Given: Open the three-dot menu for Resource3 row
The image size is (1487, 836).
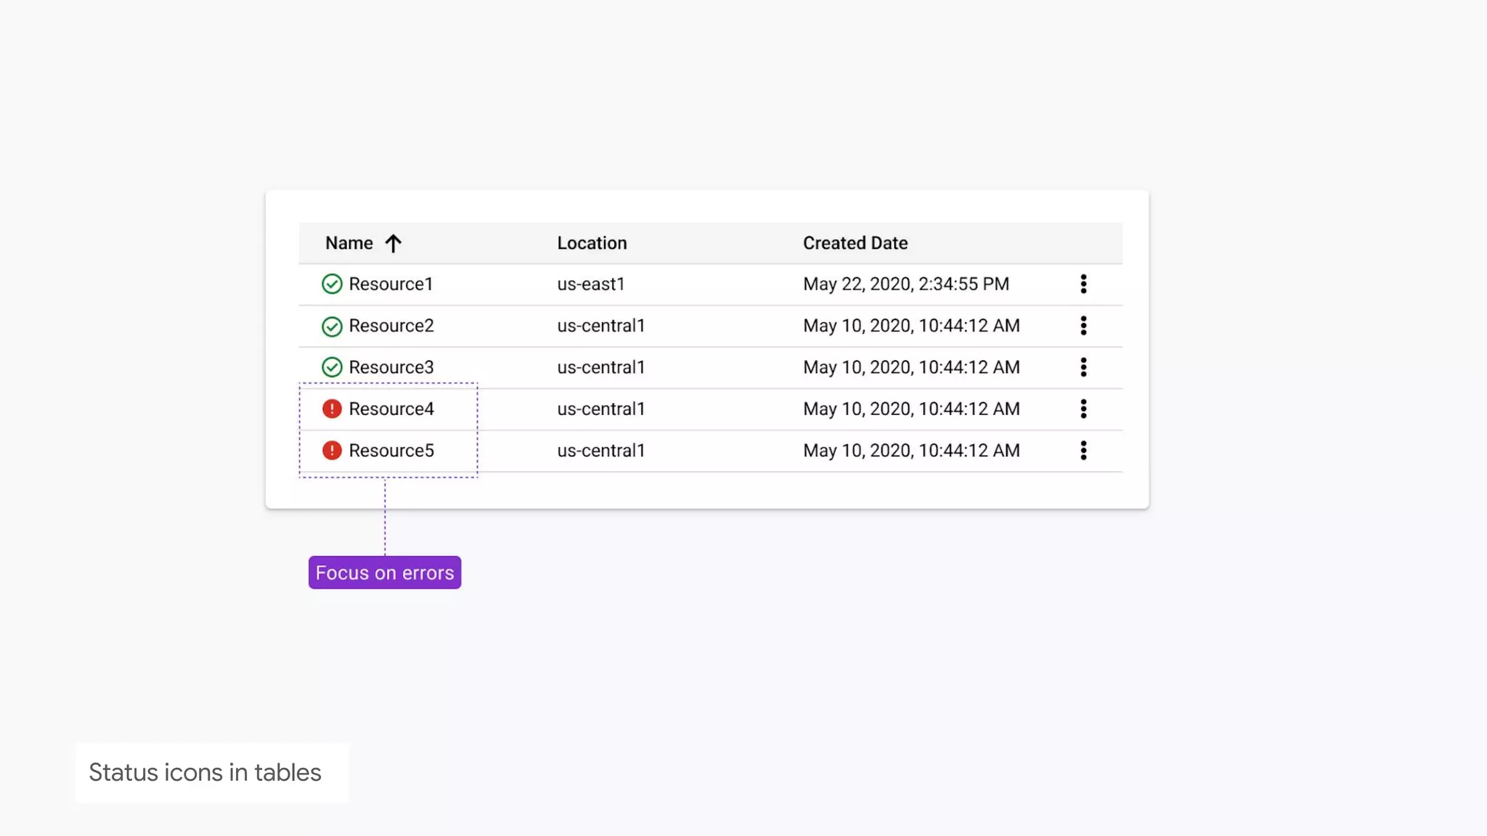Looking at the screenshot, I should [1083, 367].
